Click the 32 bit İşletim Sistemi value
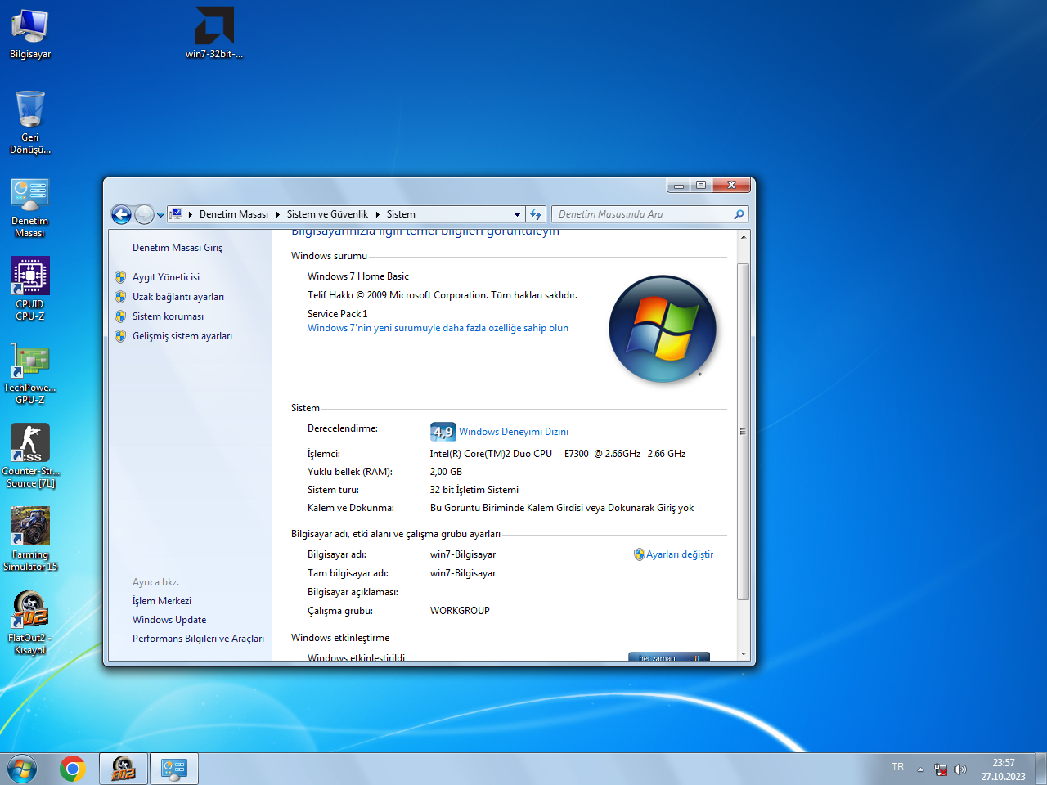1047x785 pixels. 474,490
